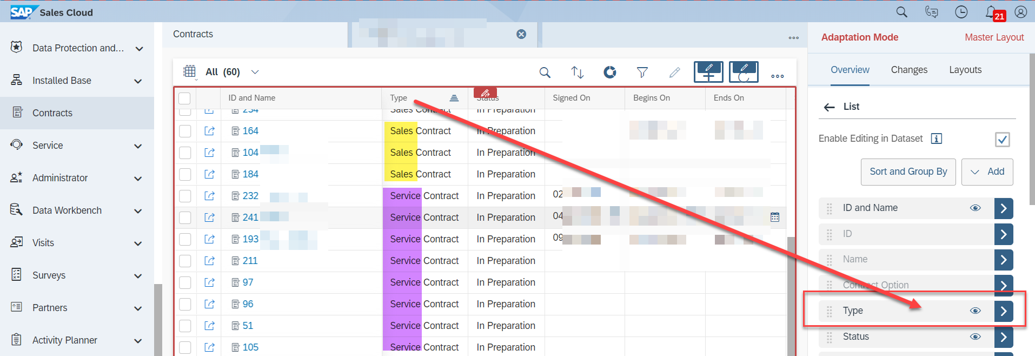This screenshot has height=356, width=1035.
Task: Uncheck Enable Editing in Dataset checkbox
Action: 1002,140
